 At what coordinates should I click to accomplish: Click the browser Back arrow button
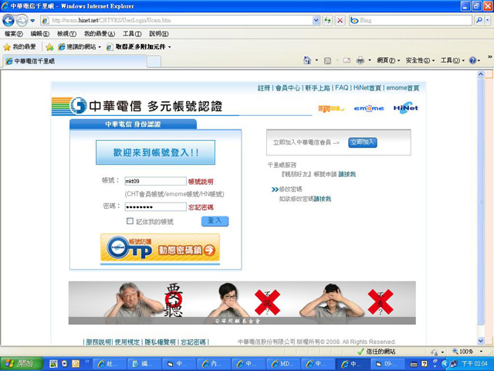[x=8, y=21]
